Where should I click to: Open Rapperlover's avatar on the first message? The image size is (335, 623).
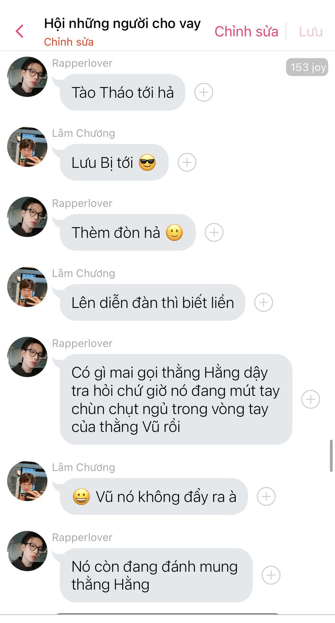click(27, 77)
